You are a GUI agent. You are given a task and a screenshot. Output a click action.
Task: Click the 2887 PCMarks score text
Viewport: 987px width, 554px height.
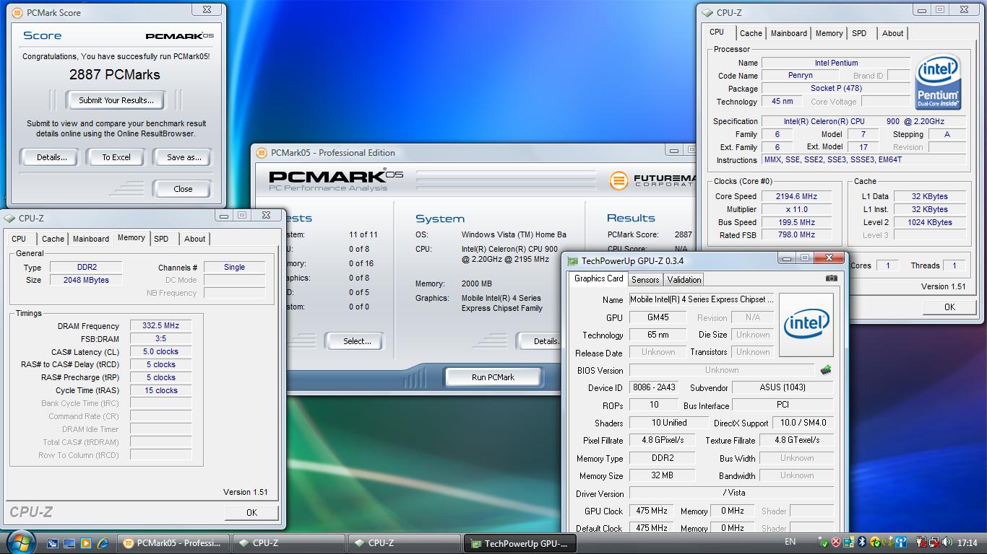pos(115,74)
